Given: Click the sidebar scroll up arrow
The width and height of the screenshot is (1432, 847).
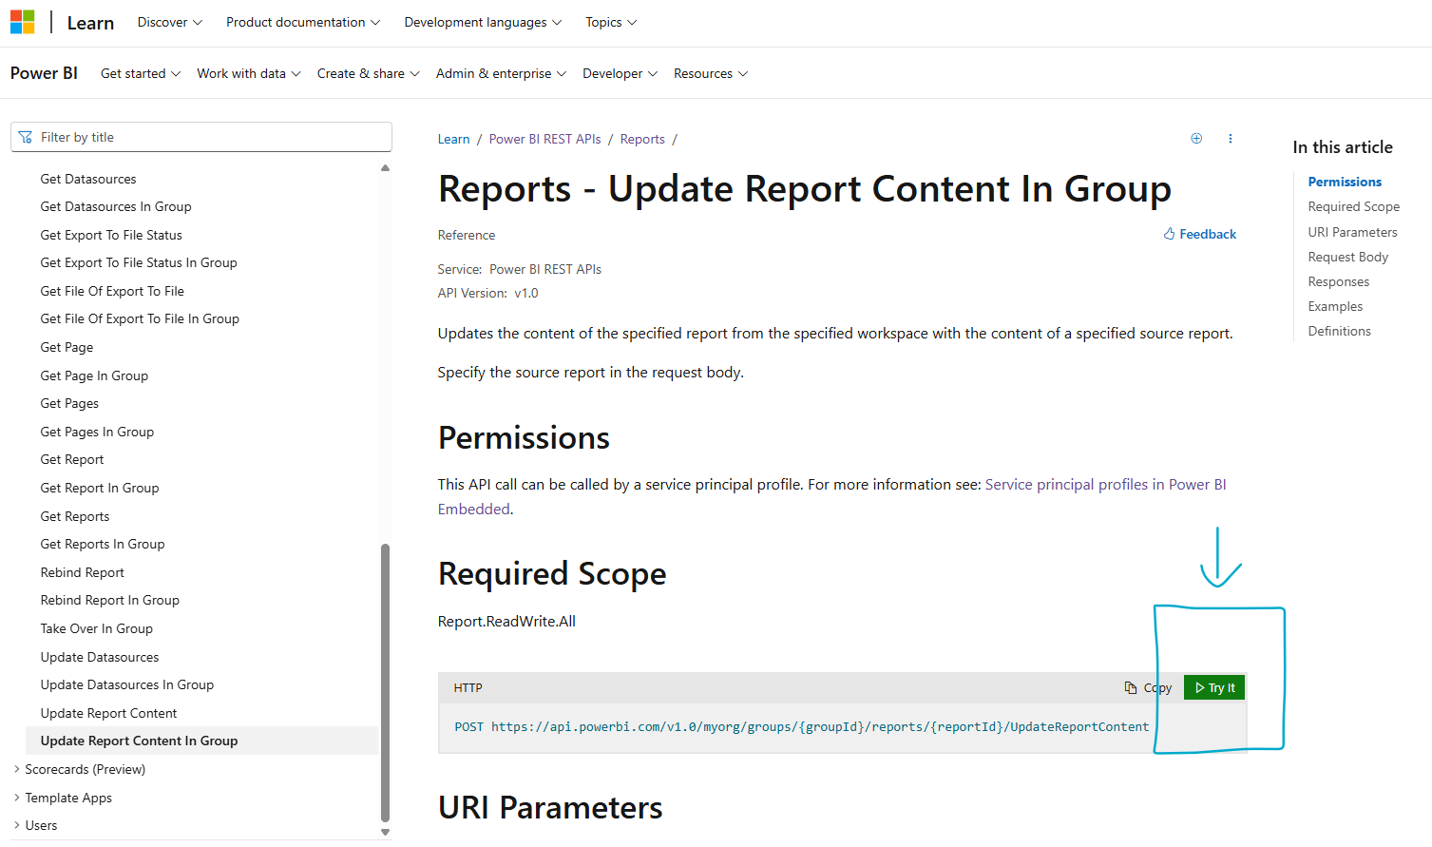Looking at the screenshot, I should point(385,168).
